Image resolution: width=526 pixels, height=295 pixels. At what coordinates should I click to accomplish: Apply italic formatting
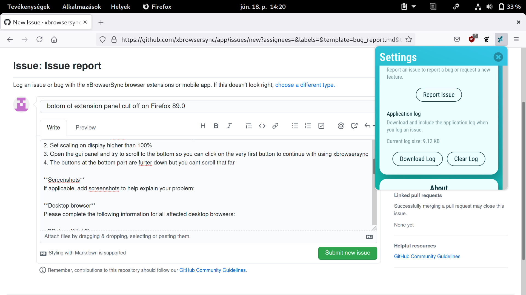click(x=229, y=126)
